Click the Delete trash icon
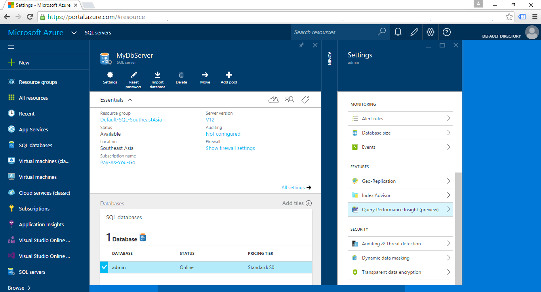 click(x=181, y=75)
